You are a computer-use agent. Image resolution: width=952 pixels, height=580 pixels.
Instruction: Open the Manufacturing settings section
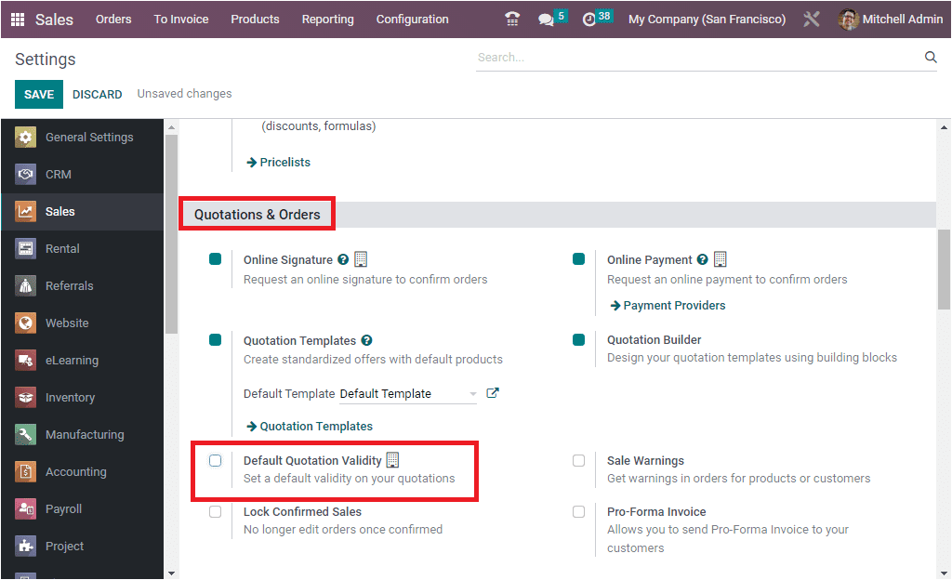coord(84,434)
